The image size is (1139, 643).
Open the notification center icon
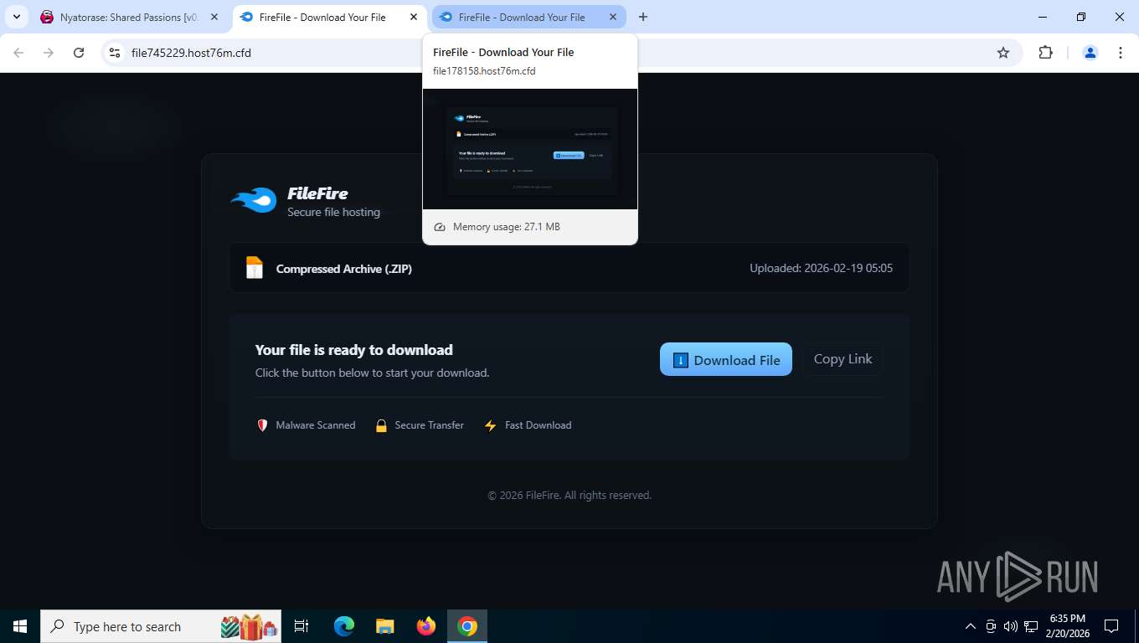(x=1111, y=626)
